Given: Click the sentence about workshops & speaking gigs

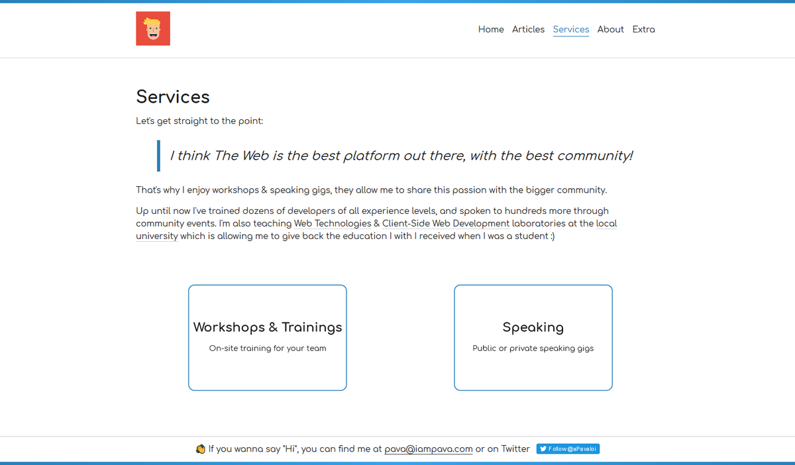Looking at the screenshot, I should click(372, 190).
